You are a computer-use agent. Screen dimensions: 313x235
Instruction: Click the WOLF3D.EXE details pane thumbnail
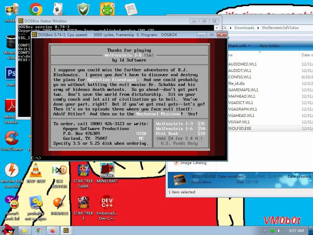point(180,179)
